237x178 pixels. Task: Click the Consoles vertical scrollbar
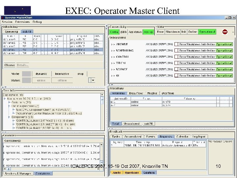[102, 155]
